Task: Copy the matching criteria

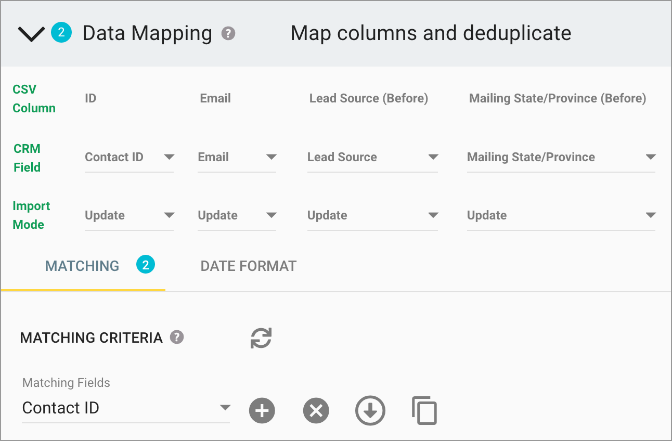Action: pyautogui.click(x=424, y=410)
